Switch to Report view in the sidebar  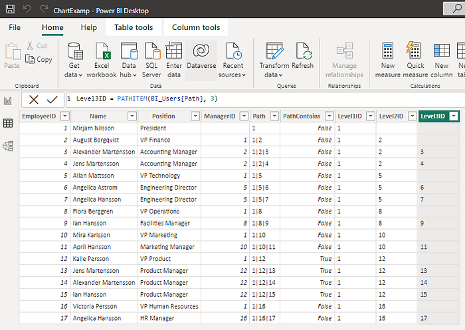click(x=8, y=101)
